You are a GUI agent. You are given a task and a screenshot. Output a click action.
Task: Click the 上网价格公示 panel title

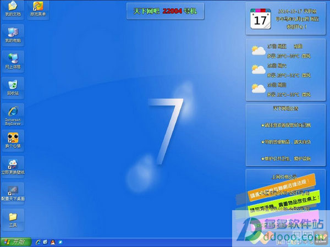[x=284, y=177]
